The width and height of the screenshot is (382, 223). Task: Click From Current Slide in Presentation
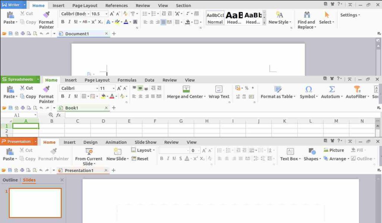pos(89,157)
